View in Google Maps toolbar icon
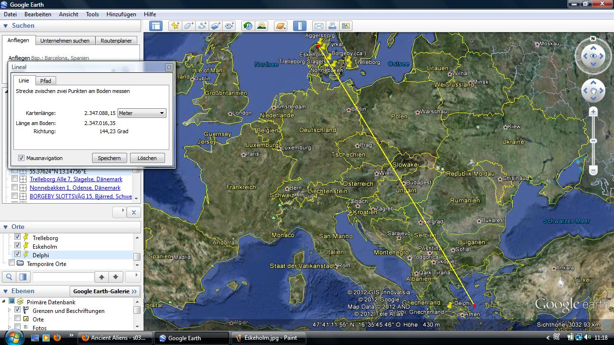Image resolution: width=614 pixels, height=345 pixels. 345,26
